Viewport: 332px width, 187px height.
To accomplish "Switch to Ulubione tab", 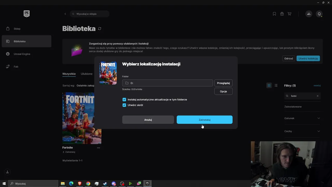I will (87, 74).
